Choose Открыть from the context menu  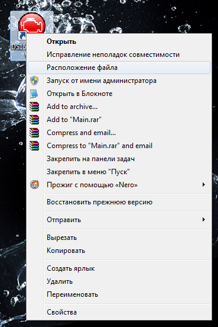(119, 41)
